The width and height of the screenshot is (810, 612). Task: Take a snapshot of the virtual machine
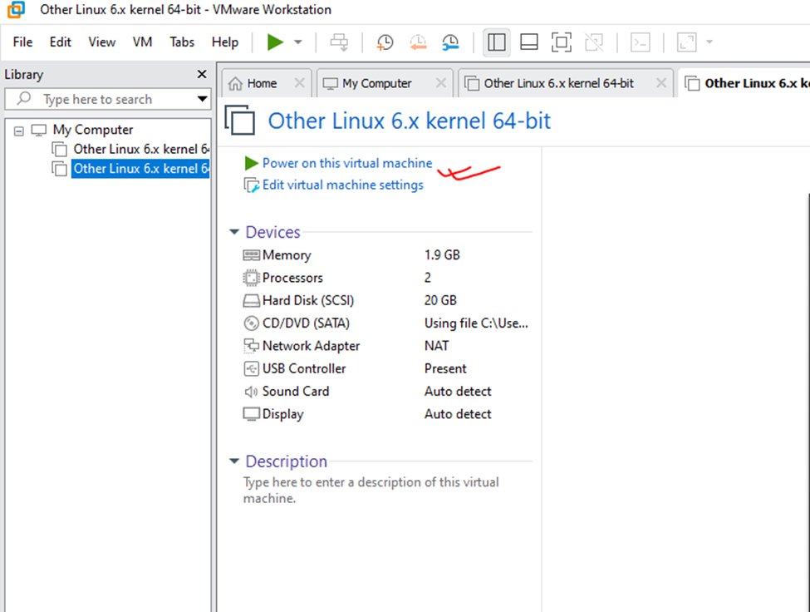[x=385, y=42]
